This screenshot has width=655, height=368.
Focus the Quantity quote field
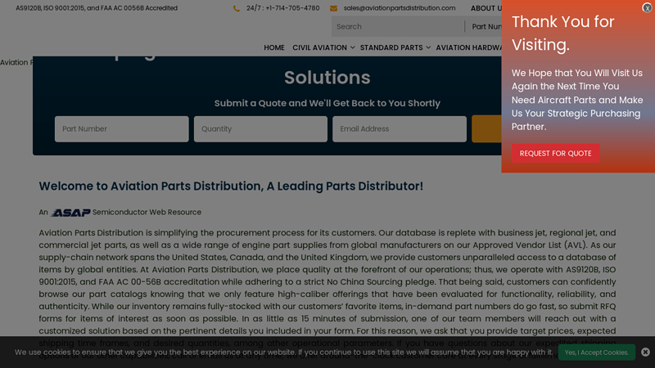(x=260, y=129)
